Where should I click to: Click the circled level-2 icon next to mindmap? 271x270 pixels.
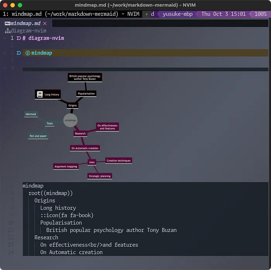[x=28, y=53]
